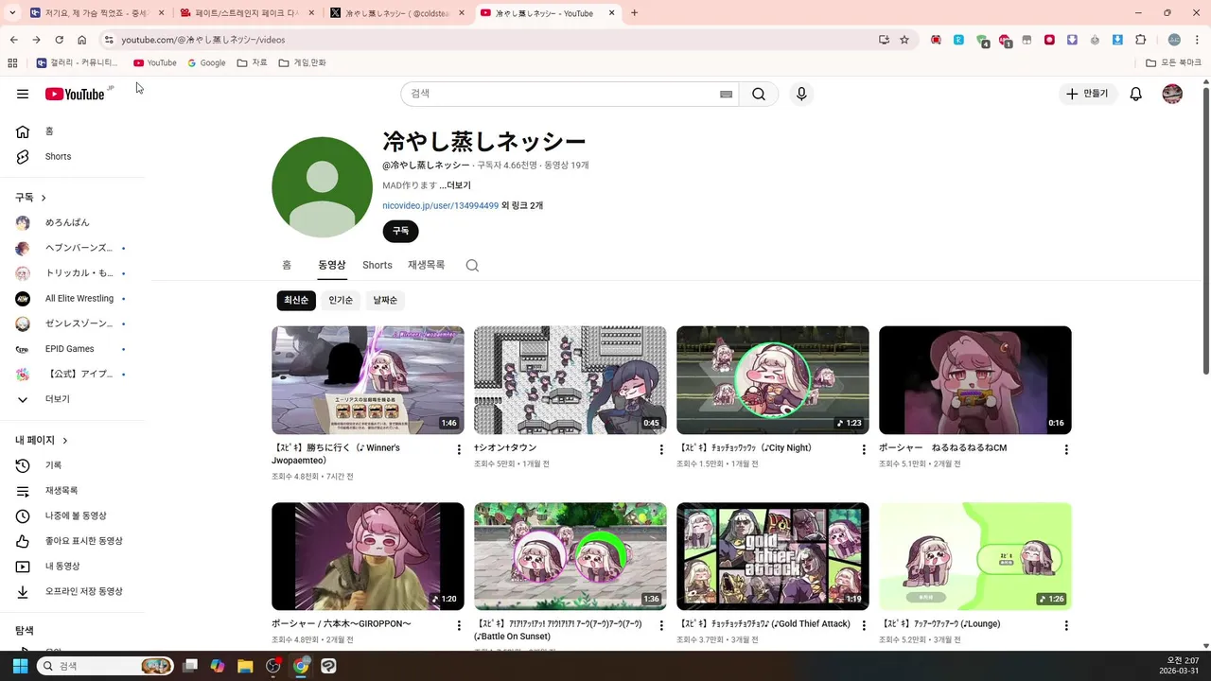Subscribe with the 구독 button
The height and width of the screenshot is (681, 1211).
[401, 231]
